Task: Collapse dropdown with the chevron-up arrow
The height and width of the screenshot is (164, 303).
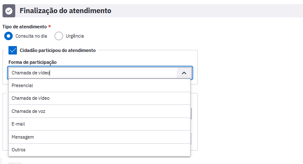Action: click(x=184, y=73)
